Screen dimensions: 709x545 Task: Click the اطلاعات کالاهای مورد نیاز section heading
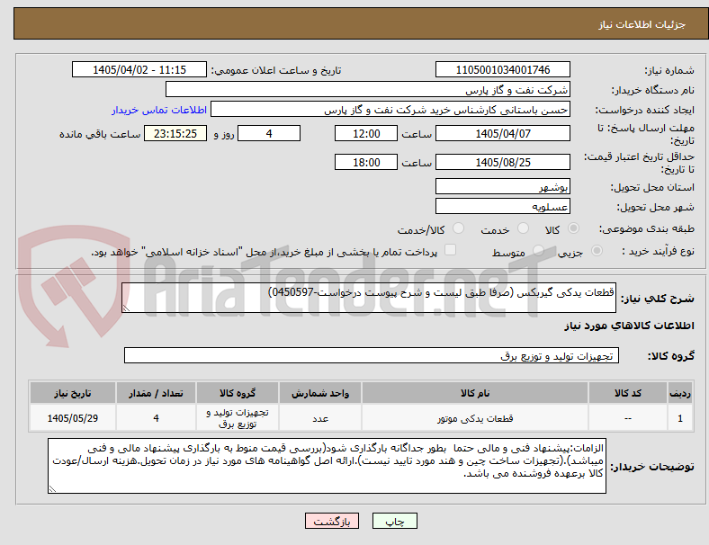tap(629, 326)
